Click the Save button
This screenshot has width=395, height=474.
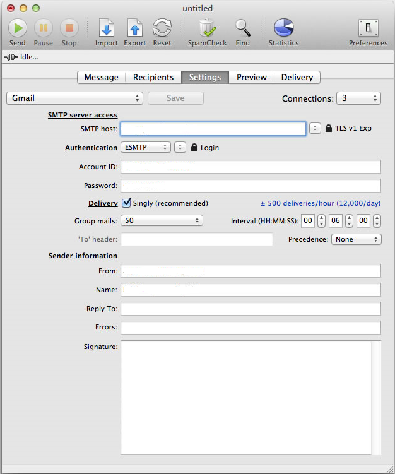[x=175, y=98]
